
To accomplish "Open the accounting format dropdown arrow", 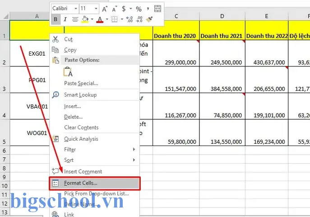I will (131, 9).
